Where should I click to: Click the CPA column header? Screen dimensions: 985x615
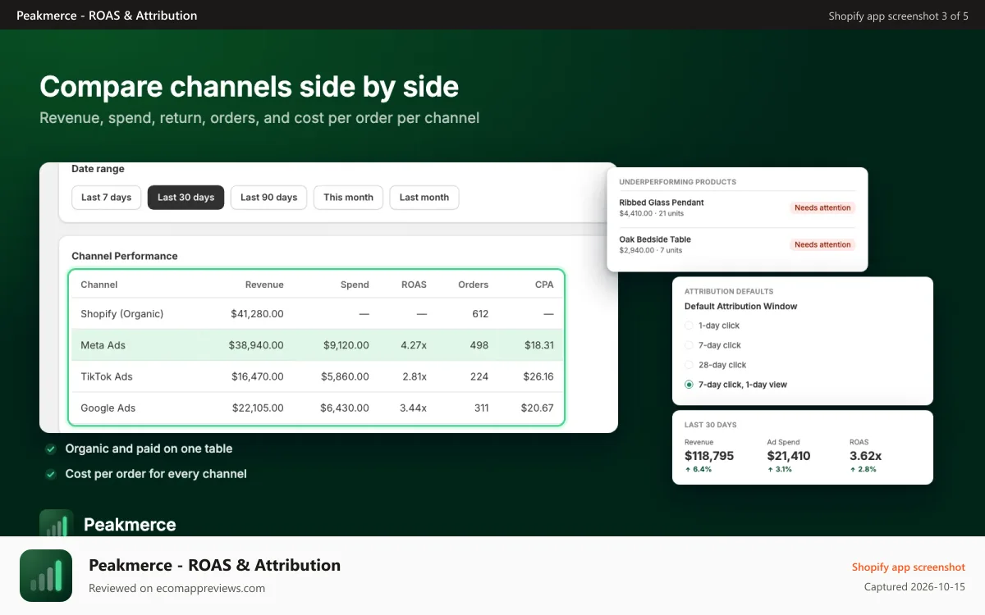click(544, 285)
